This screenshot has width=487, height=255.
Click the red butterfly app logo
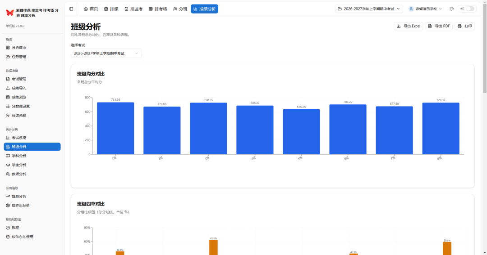[x=10, y=13]
